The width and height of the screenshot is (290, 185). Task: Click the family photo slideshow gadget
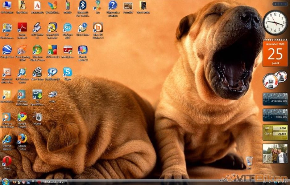pyautogui.click(x=275, y=153)
